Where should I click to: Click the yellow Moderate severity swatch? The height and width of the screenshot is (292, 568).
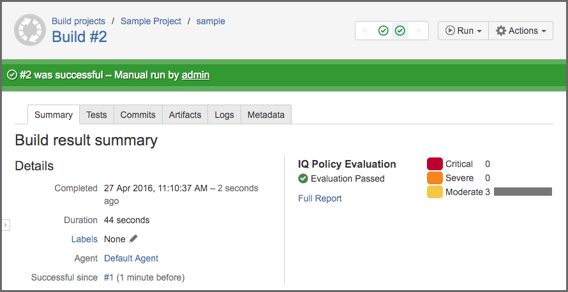click(435, 192)
